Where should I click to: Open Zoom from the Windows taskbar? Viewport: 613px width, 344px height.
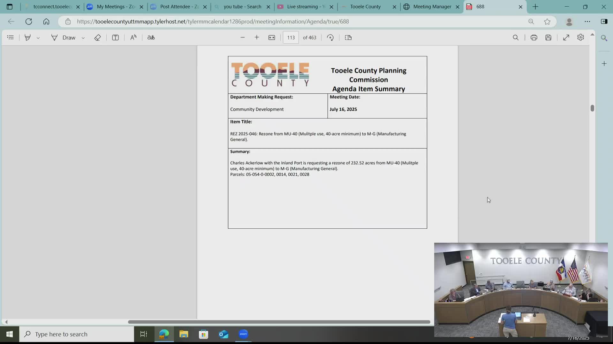pos(243,334)
